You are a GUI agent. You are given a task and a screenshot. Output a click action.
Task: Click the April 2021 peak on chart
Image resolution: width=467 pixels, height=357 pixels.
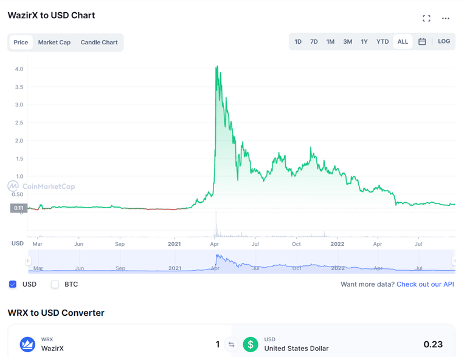point(217,66)
